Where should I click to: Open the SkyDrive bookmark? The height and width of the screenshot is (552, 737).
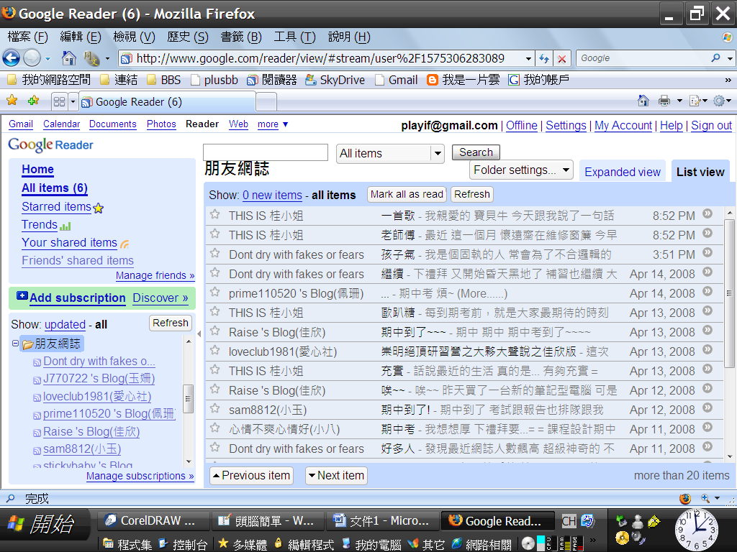(335, 80)
